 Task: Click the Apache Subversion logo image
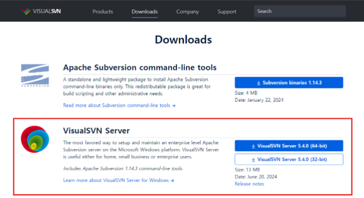[x=35, y=76]
